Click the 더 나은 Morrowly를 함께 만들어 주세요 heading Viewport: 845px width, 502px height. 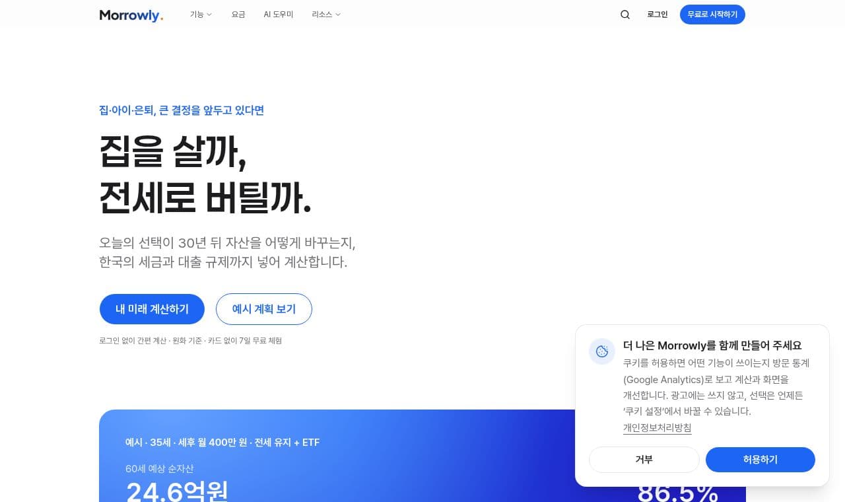(x=712, y=345)
